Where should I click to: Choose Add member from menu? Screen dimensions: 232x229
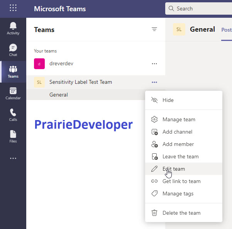click(184, 144)
